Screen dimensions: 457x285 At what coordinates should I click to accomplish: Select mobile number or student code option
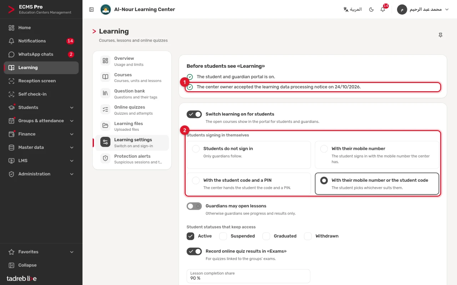(377, 184)
